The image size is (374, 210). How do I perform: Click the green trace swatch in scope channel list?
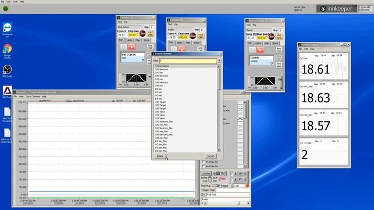(240, 111)
